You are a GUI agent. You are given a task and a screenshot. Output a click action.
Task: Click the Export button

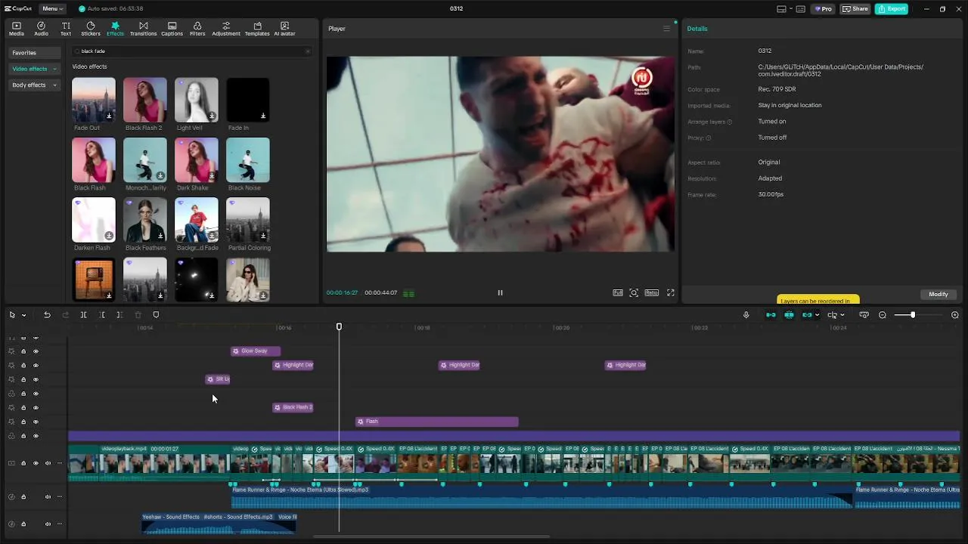(892, 9)
